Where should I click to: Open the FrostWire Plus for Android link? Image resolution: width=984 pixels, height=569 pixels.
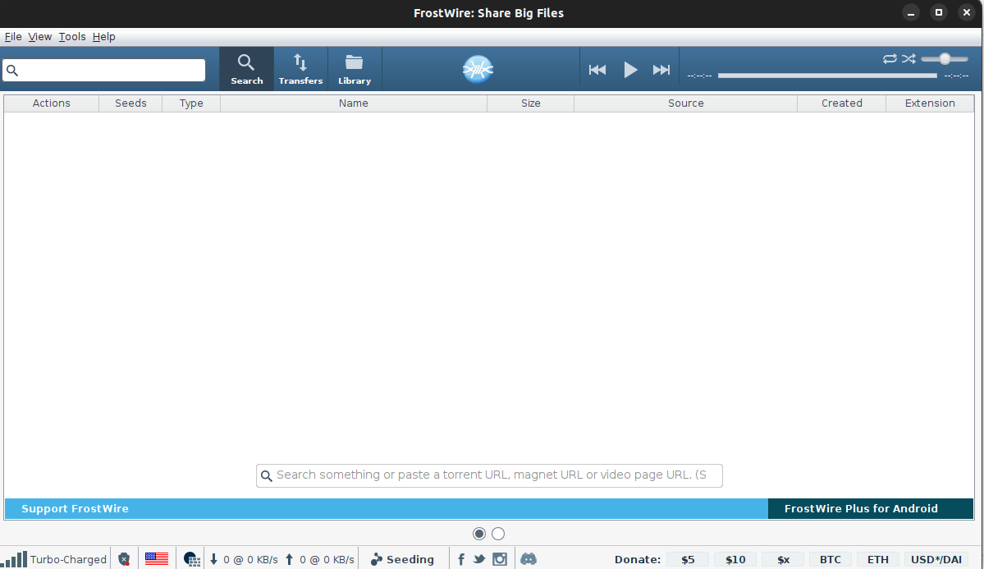point(871,509)
